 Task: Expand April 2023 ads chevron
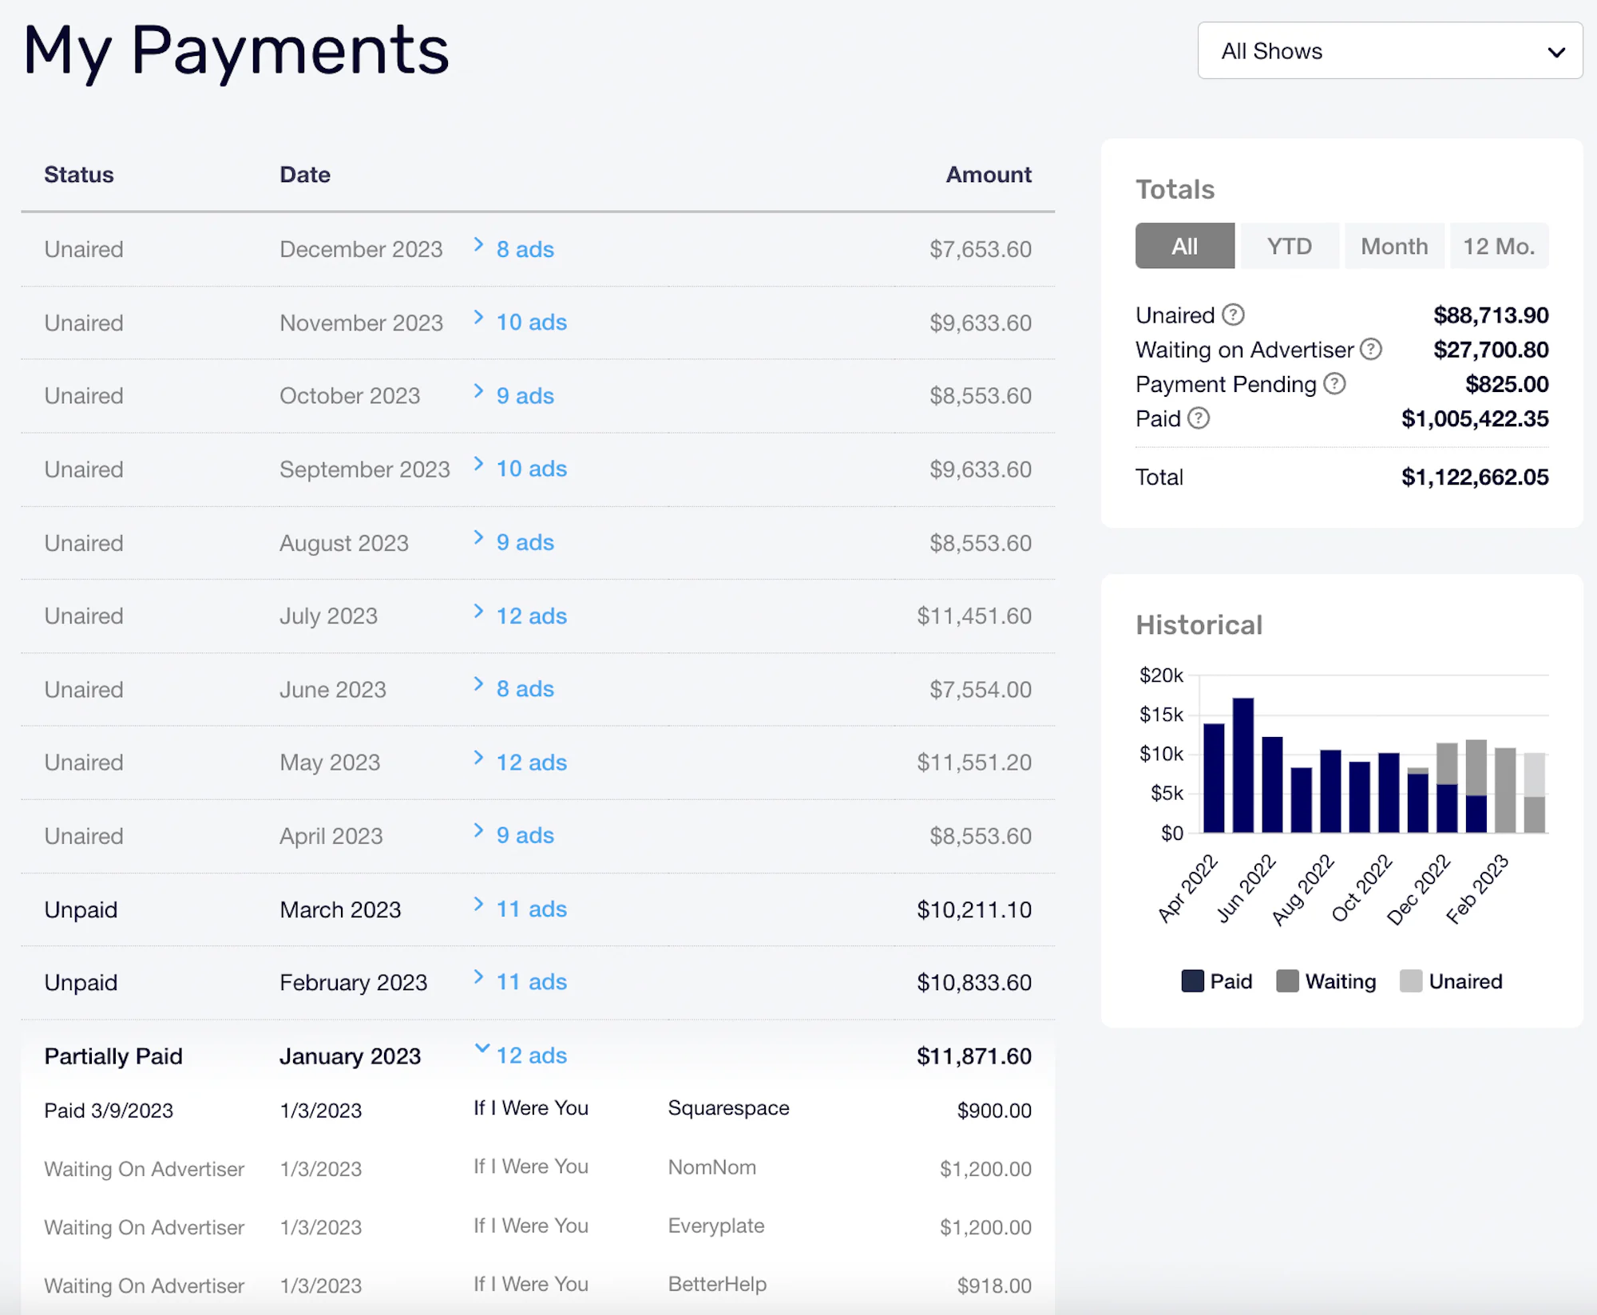(478, 830)
